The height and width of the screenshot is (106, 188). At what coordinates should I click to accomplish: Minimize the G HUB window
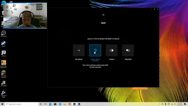[151, 9]
